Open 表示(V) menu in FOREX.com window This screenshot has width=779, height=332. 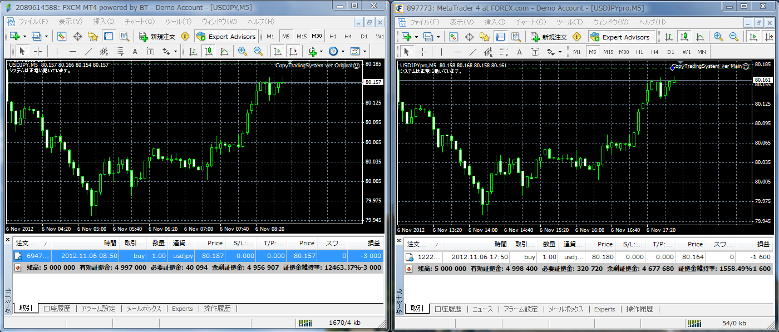[x=461, y=22]
